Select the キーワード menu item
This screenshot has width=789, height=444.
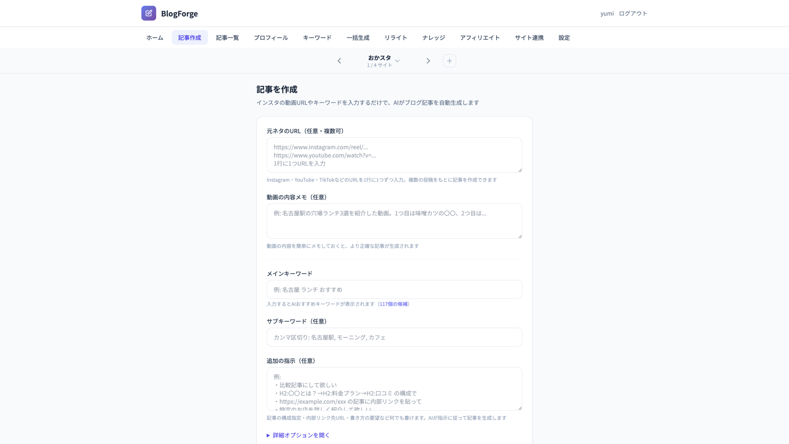point(317,37)
